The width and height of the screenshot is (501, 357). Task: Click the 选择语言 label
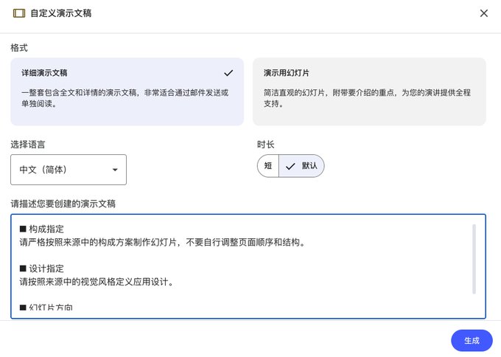pyautogui.click(x=28, y=145)
